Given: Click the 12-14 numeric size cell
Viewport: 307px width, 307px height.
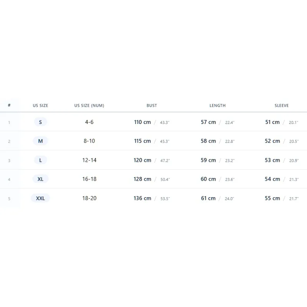Looking at the screenshot, I should [x=89, y=160].
